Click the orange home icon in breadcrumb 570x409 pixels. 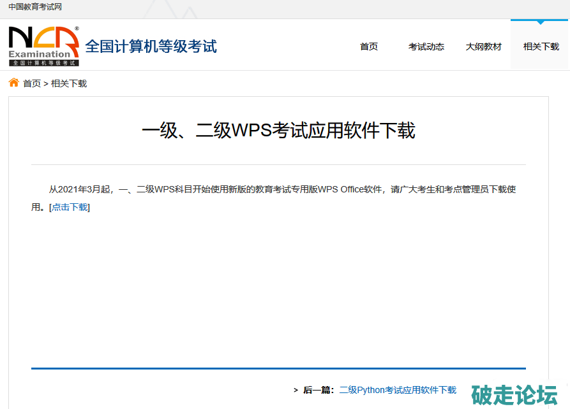tap(13, 83)
